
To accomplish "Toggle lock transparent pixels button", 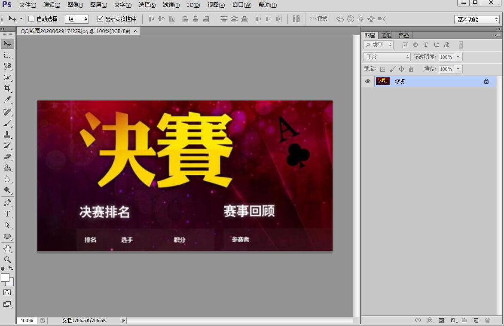I will [382, 69].
